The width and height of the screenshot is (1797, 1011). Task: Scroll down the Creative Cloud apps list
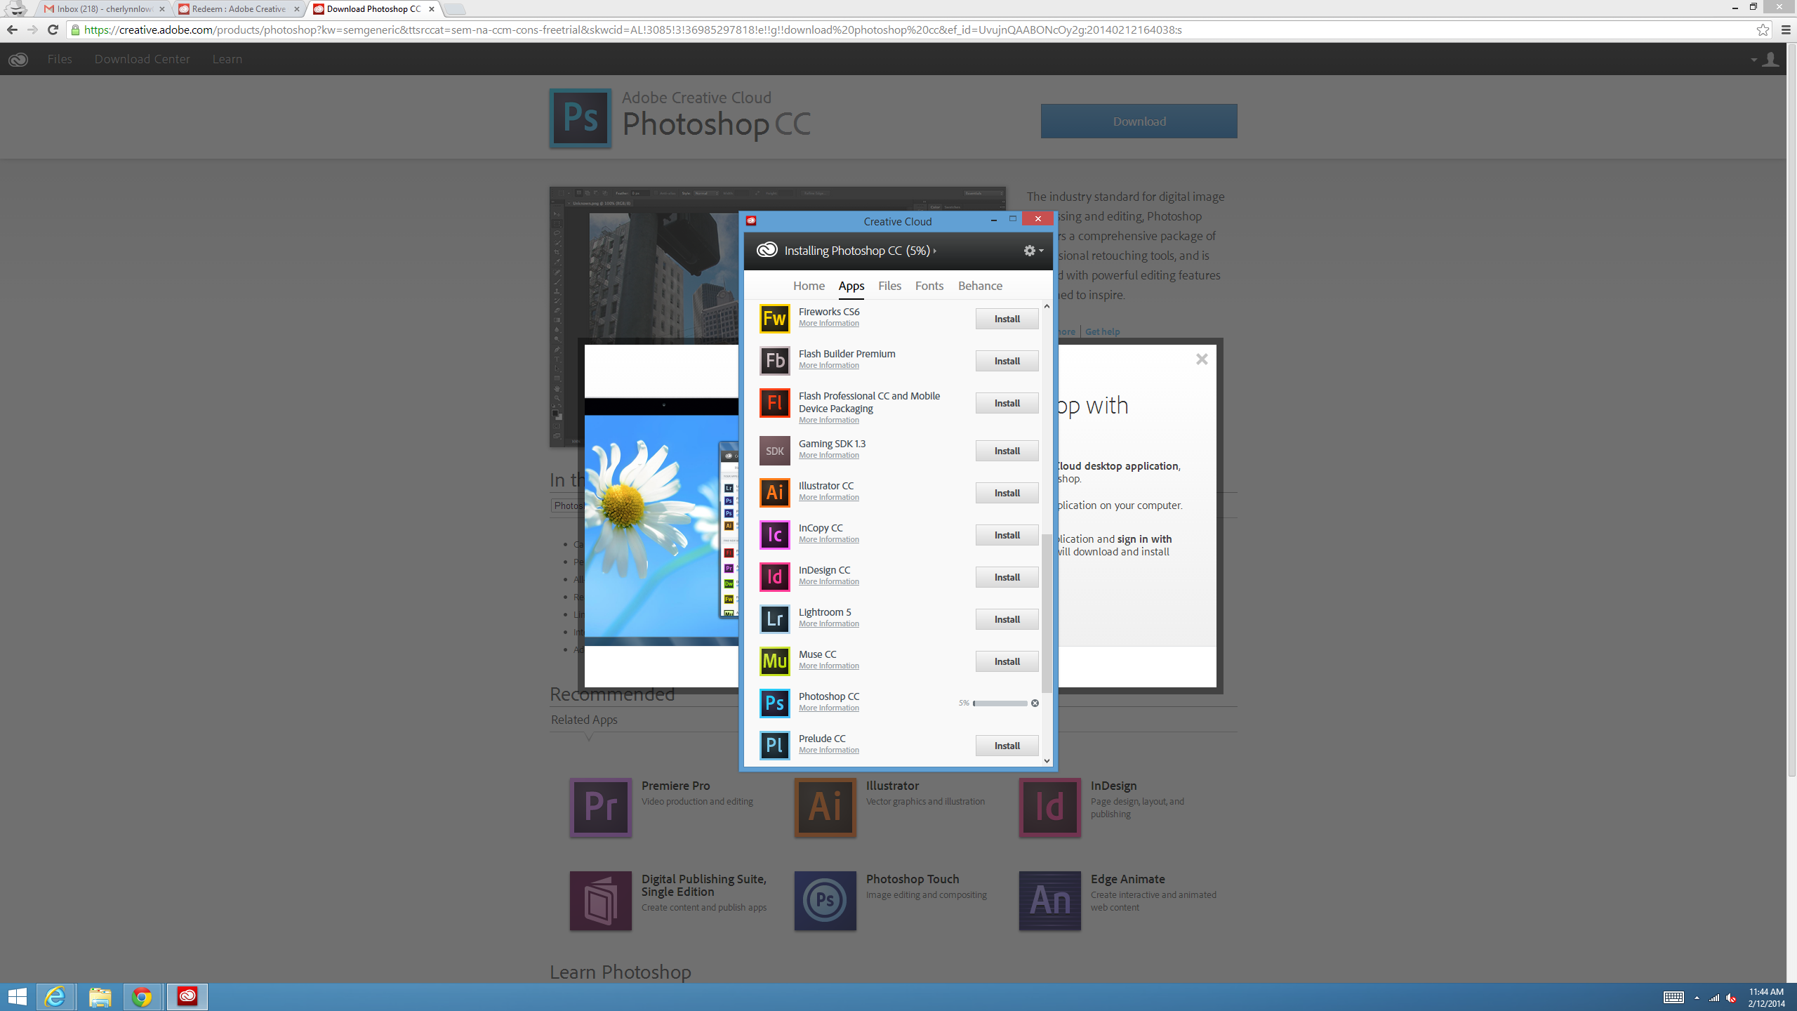pyautogui.click(x=1047, y=759)
